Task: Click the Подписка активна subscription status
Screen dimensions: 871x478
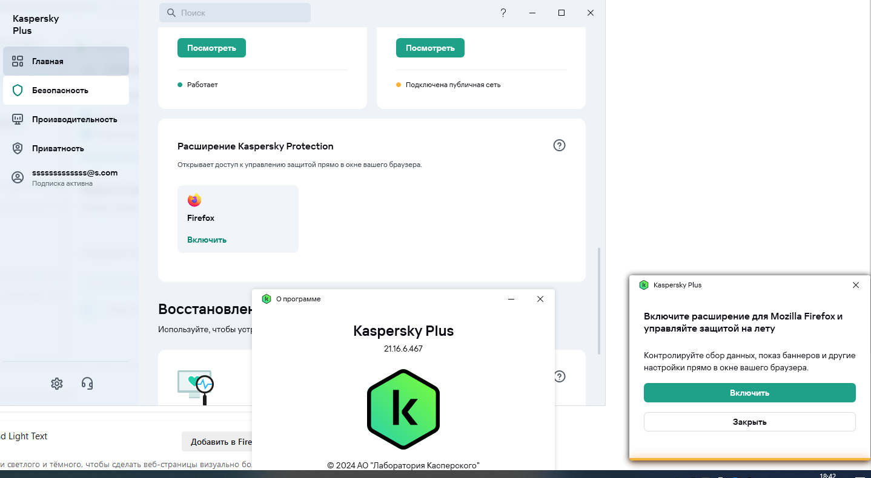Action: [62, 183]
